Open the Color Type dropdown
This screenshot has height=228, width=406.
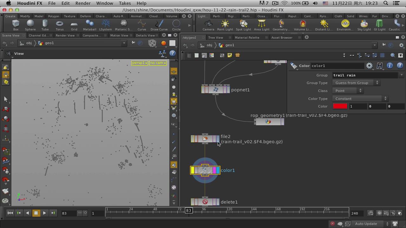pyautogui.click(x=360, y=98)
